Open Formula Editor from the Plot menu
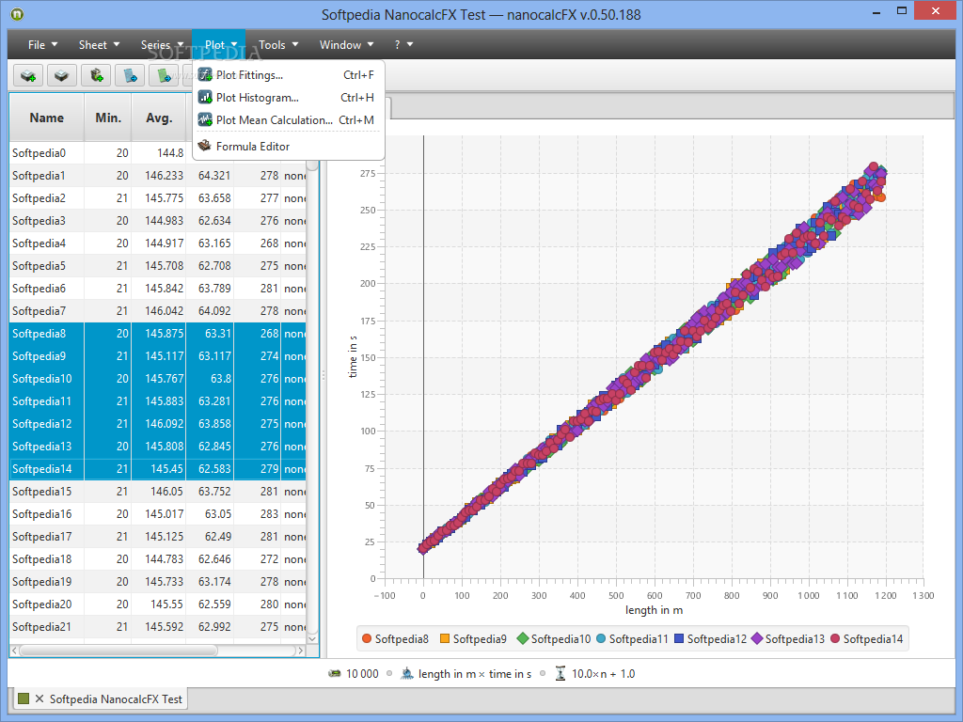This screenshot has height=722, width=963. 289,146
